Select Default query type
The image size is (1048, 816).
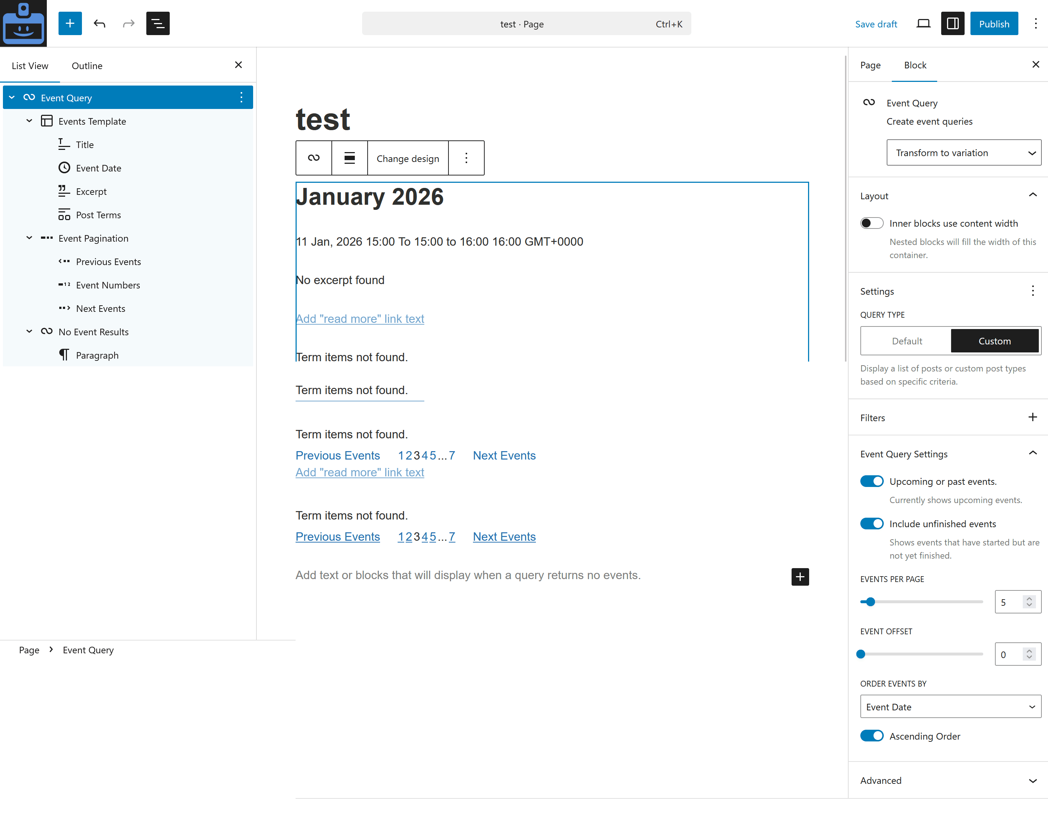906,341
